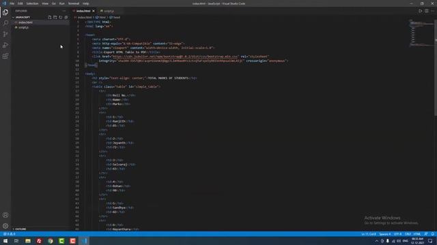This screenshot has height=245, width=437.
Task: Open the Go menu
Action: pyautogui.click(x=54, y=3)
